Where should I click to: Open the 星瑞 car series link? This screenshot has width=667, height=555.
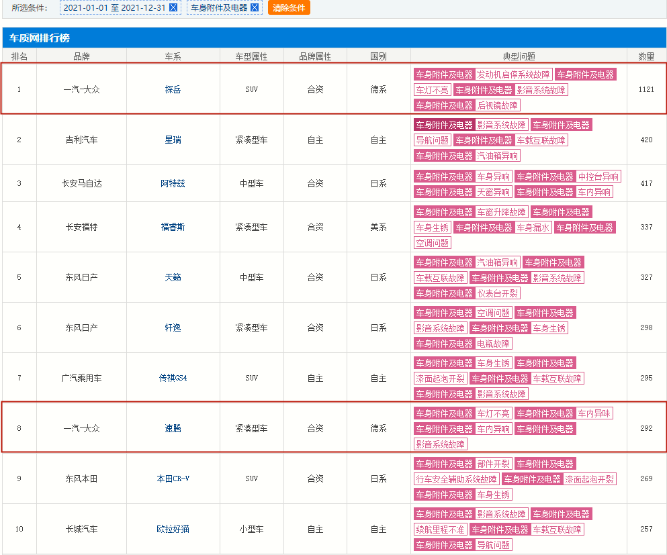coord(173,140)
